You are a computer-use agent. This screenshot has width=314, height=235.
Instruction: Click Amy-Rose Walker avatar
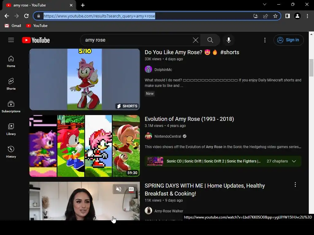pos(148,211)
